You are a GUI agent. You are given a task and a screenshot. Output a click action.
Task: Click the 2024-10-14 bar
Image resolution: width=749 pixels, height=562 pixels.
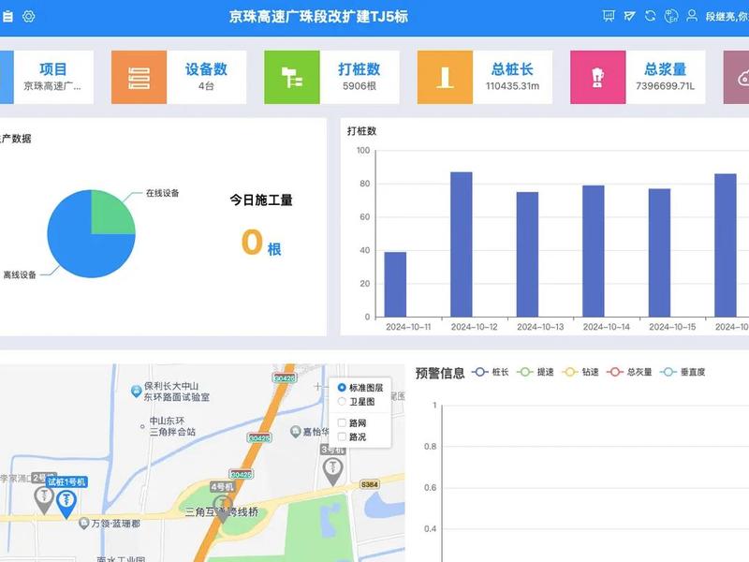pos(594,251)
